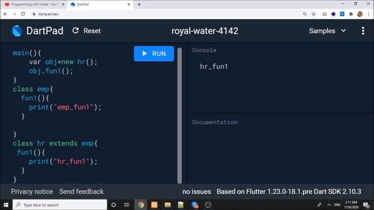
Task: Open the Windows Start menu
Action: [6, 205]
